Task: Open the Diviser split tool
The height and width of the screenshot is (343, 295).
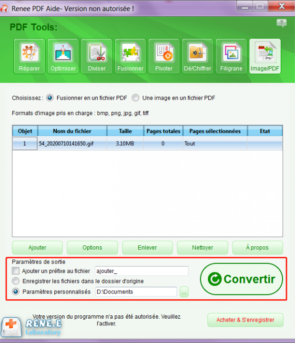Action: point(97,56)
